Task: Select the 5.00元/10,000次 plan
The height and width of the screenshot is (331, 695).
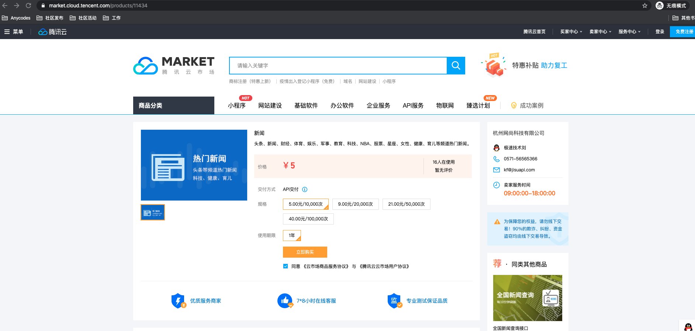Action: (x=306, y=204)
